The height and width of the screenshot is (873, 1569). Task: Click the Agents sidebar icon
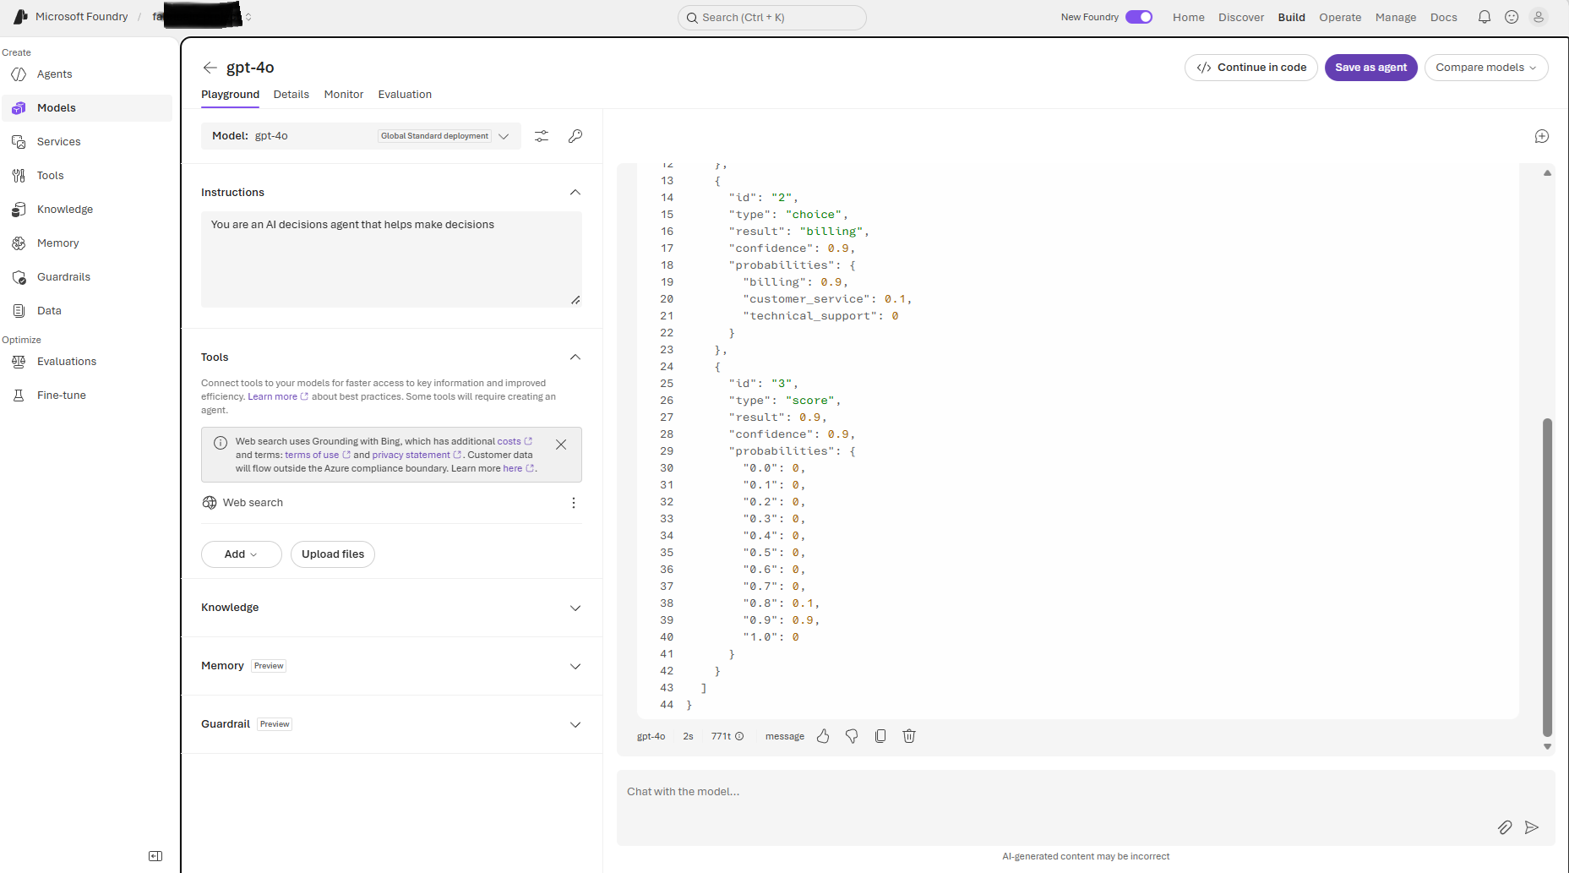tap(19, 74)
